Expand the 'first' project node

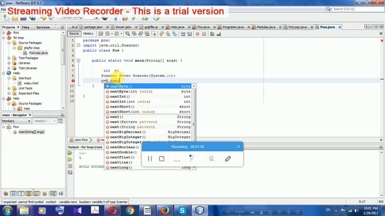(x=4, y=32)
